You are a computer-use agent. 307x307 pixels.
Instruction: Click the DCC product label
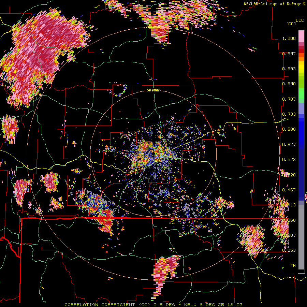click(x=300, y=20)
